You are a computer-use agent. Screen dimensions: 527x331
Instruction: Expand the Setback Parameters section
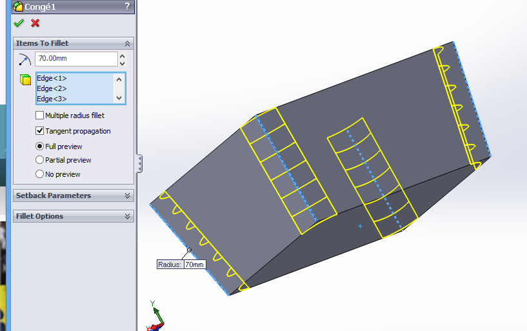pyautogui.click(x=127, y=196)
